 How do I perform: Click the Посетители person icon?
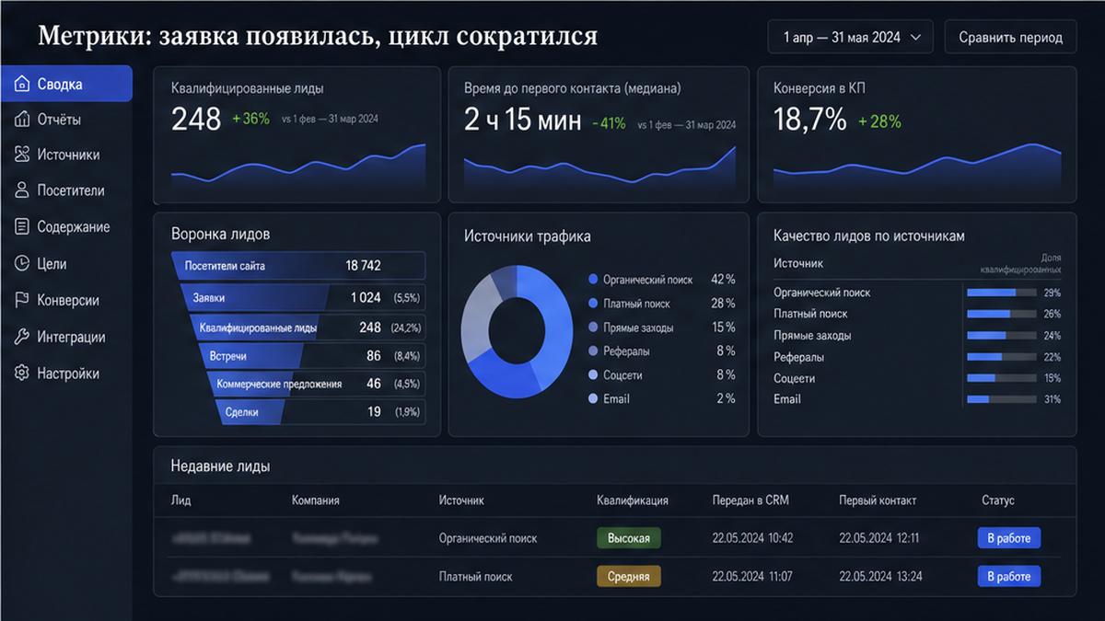22,190
